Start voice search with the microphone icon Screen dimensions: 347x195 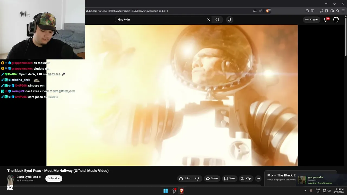[x=230, y=20]
